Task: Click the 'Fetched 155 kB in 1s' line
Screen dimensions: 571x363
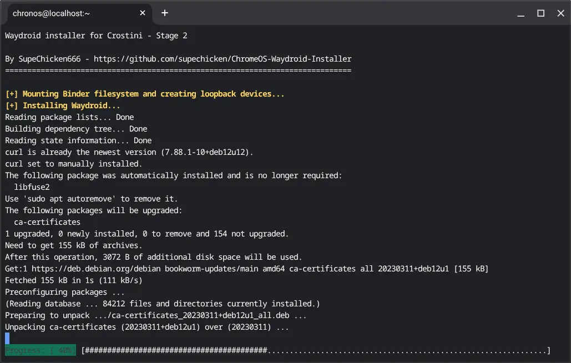Action: pyautogui.click(x=74, y=280)
